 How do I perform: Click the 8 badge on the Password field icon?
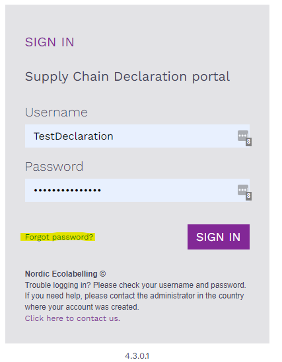click(x=248, y=197)
